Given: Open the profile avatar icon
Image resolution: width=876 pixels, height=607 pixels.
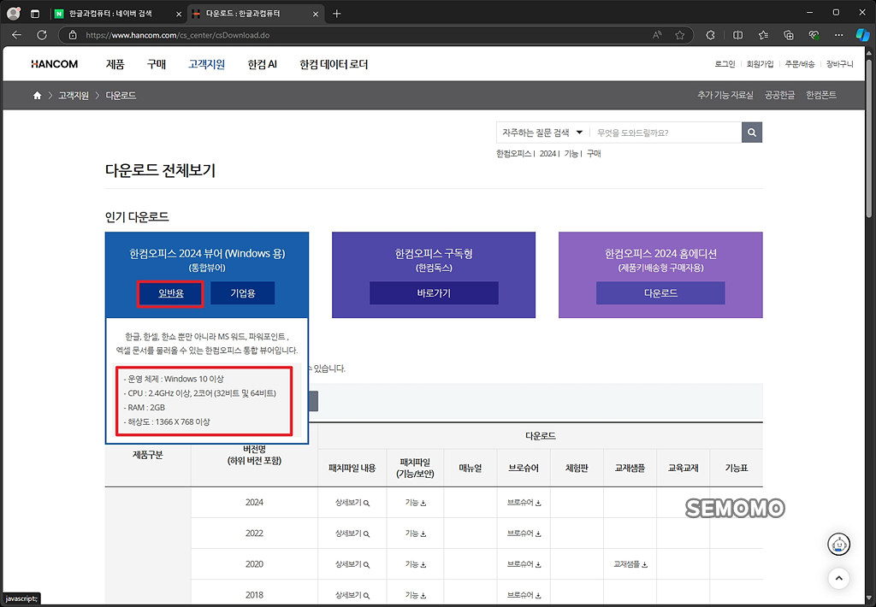Looking at the screenshot, I should [x=14, y=14].
